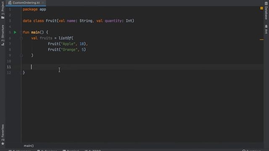Image resolution: width=269 pixels, height=151 pixels.
Task: Click the package name "app" on line 1
Action: click(x=43, y=9)
